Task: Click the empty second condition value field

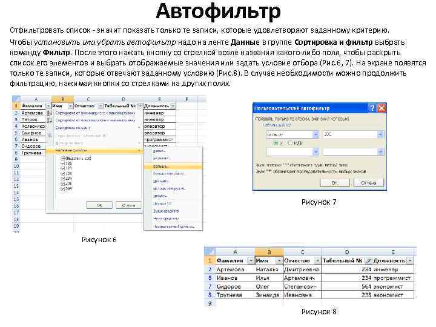Action: point(350,152)
